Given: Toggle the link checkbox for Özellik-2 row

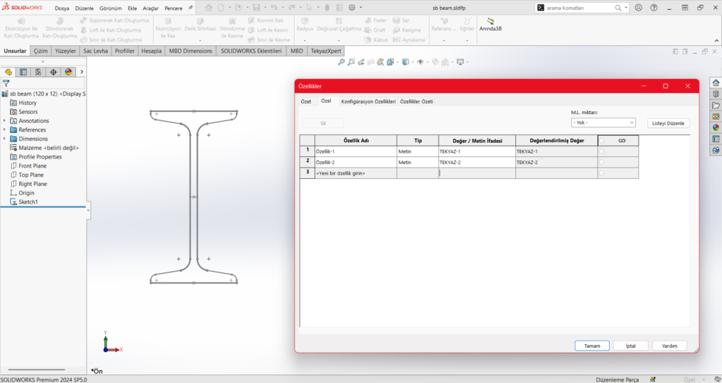Looking at the screenshot, I should (601, 163).
